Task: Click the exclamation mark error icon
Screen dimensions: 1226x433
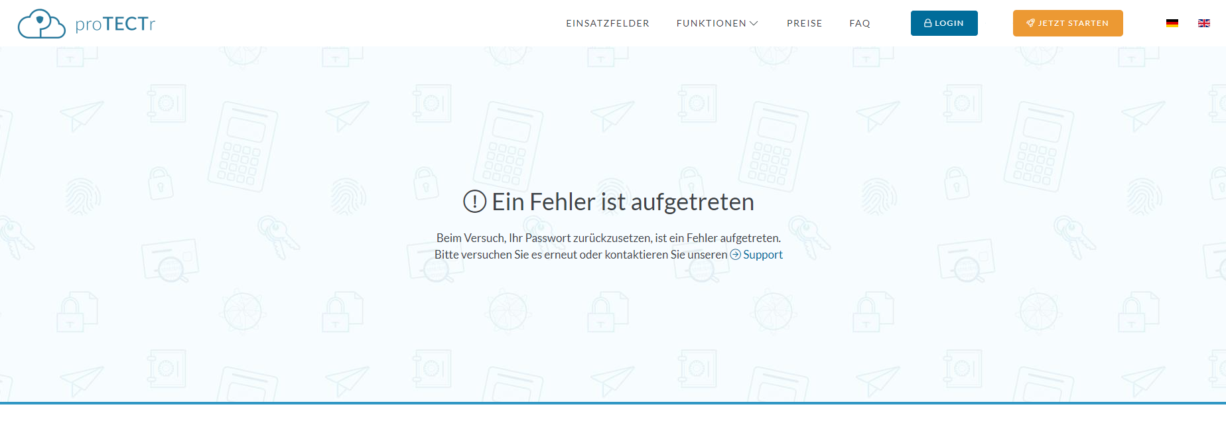Action: [474, 202]
